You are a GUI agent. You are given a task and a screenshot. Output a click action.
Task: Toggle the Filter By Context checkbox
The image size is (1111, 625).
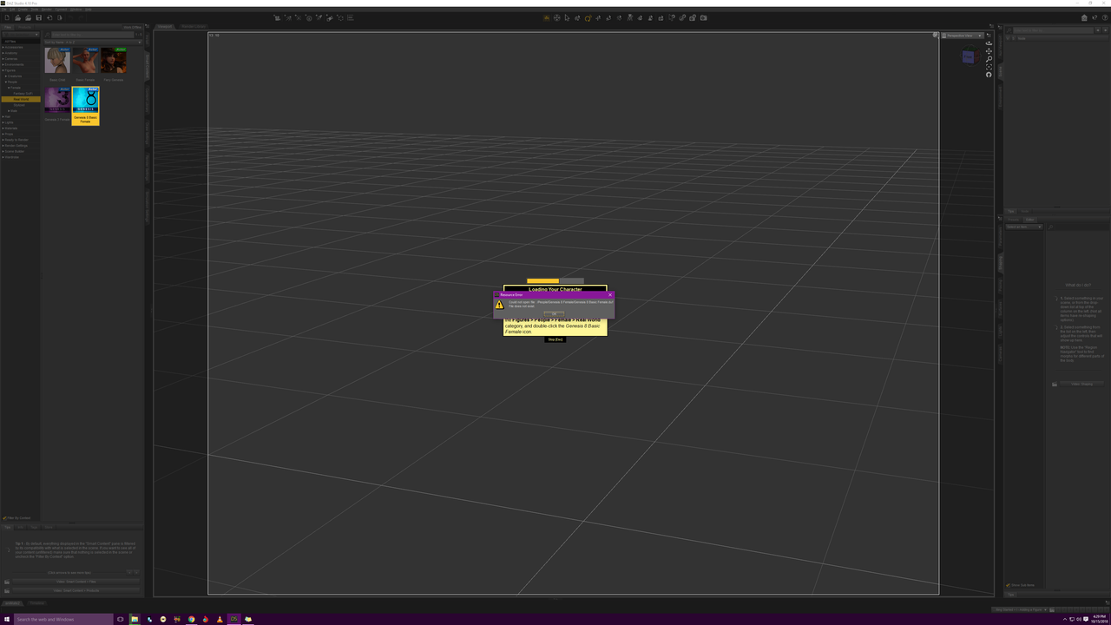pyautogui.click(x=3, y=518)
